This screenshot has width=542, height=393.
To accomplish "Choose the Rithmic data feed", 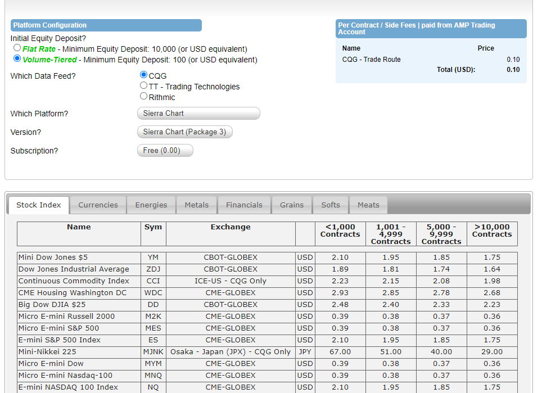I will tap(143, 96).
